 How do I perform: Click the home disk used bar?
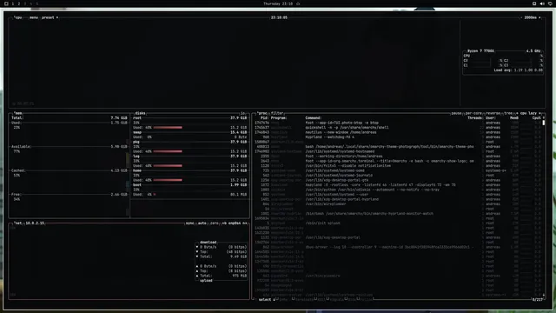coord(168,180)
